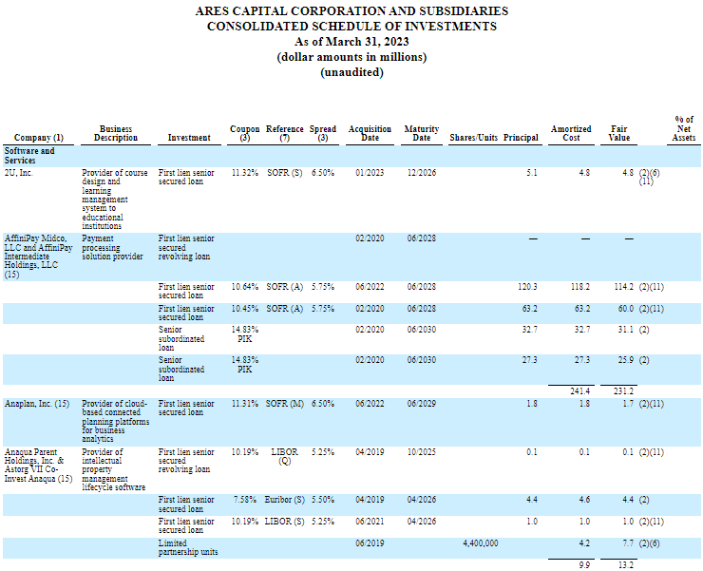This screenshot has width=703, height=571.
Task: Select the "Software and Services" section heading
Action: pyautogui.click(x=29, y=155)
